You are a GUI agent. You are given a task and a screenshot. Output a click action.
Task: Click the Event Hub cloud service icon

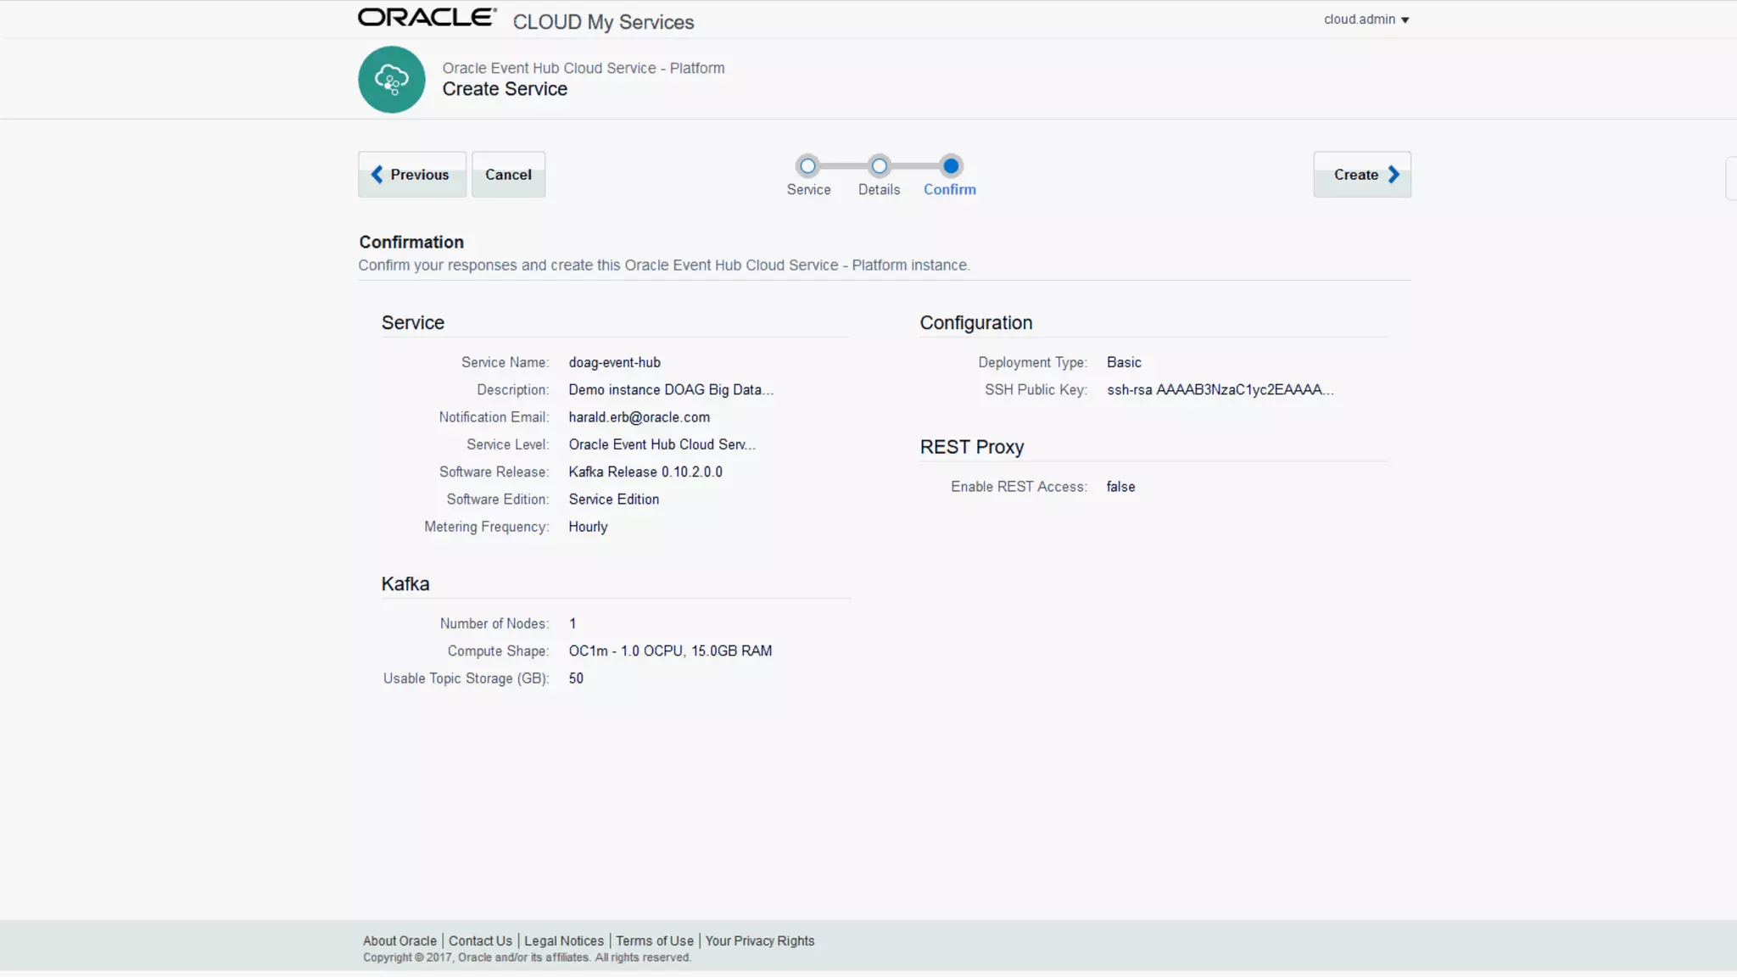click(391, 80)
